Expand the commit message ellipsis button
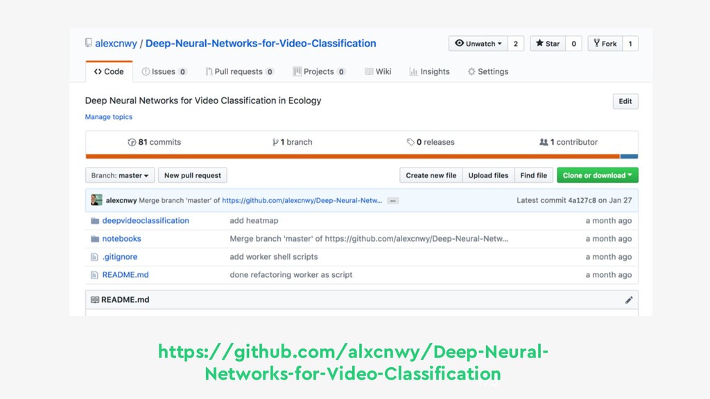This screenshot has width=710, height=399. click(x=393, y=201)
